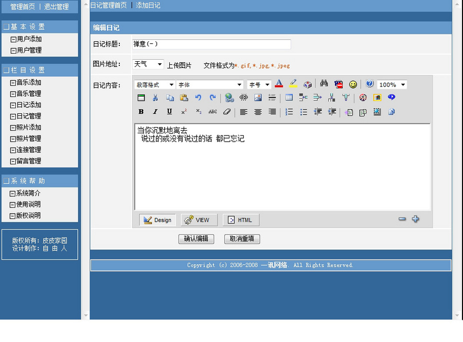
Task: Toggle italic formatting in the editor
Action: point(154,111)
